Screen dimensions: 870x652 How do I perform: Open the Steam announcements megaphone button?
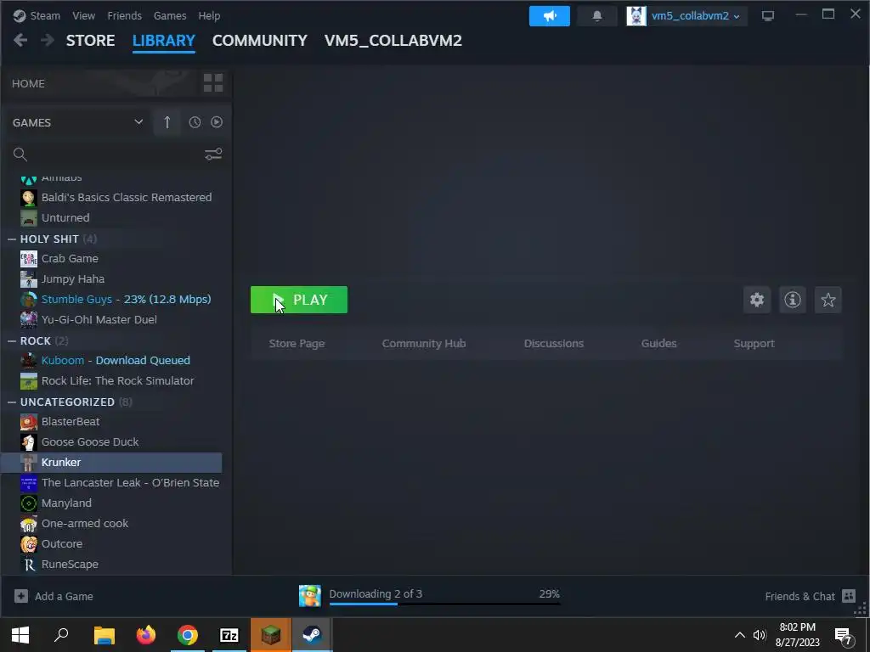[x=550, y=16]
